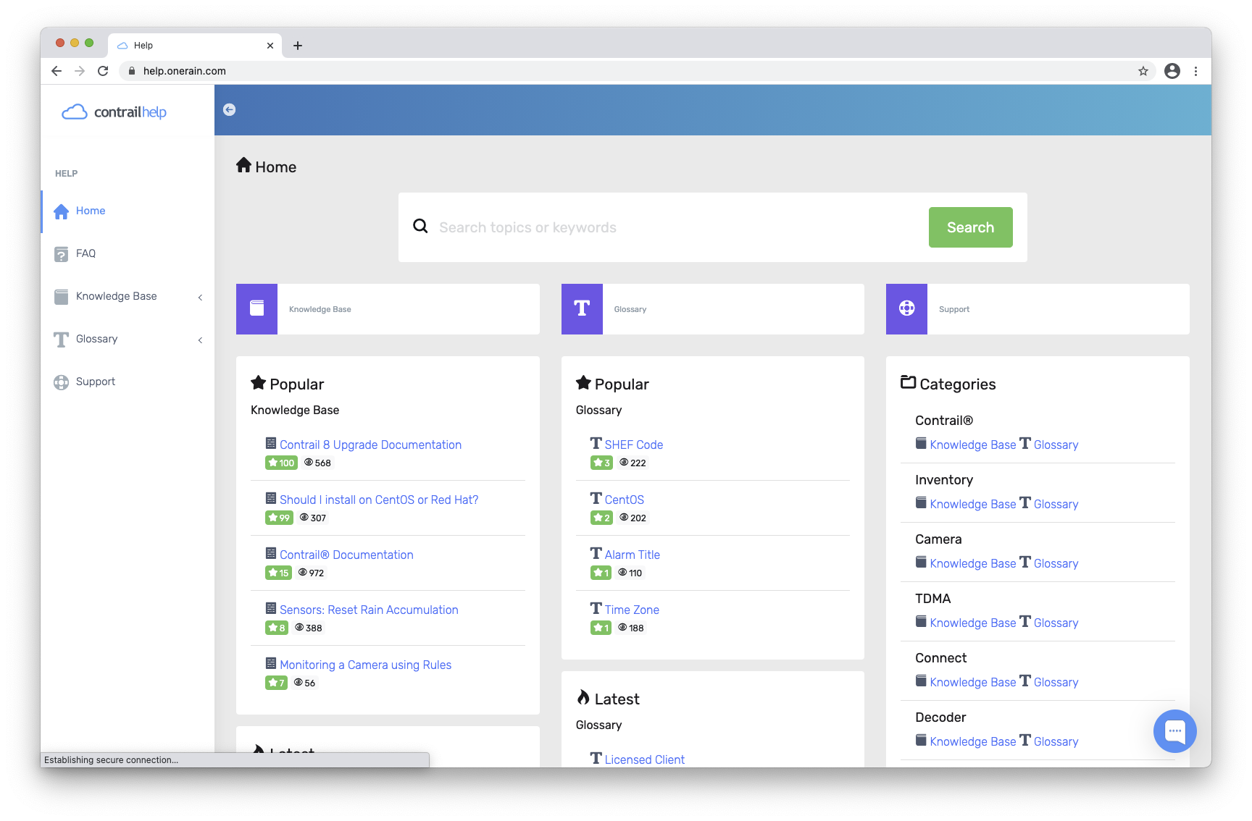This screenshot has height=821, width=1252.
Task: Click the Knowledge Base book icon in sidebar
Action: (62, 297)
